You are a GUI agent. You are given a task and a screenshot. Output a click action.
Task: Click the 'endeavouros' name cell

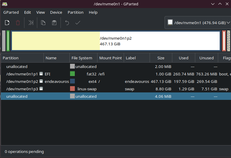click(57, 81)
